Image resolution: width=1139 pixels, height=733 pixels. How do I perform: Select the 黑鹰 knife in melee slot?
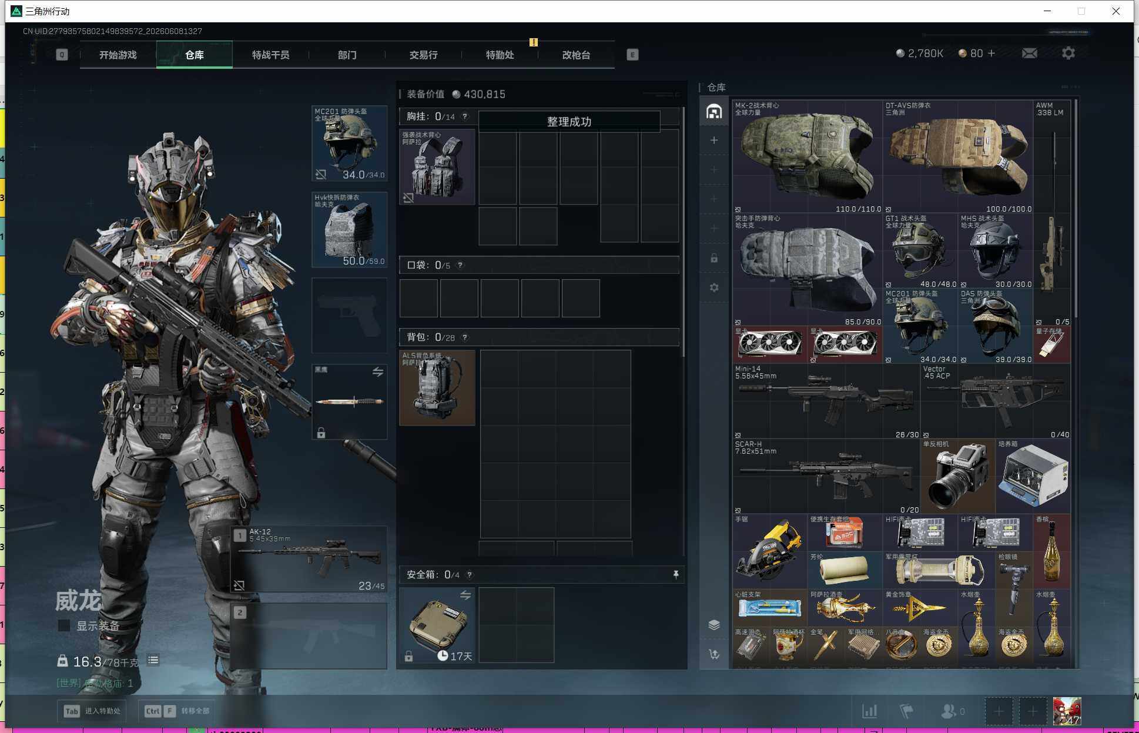(350, 402)
